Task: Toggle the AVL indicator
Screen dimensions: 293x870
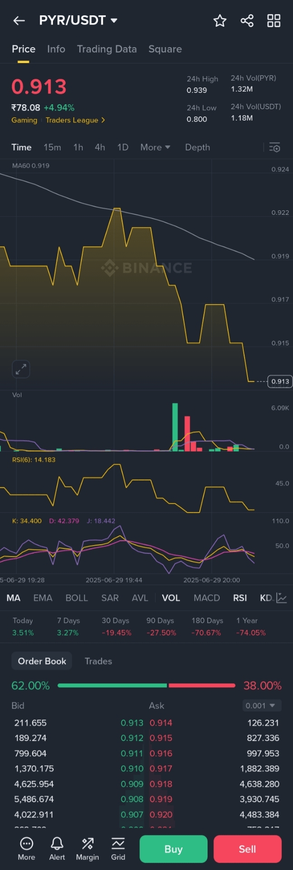Action: pos(140,598)
